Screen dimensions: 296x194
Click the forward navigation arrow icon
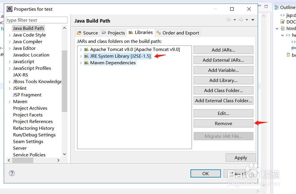pos(241,20)
